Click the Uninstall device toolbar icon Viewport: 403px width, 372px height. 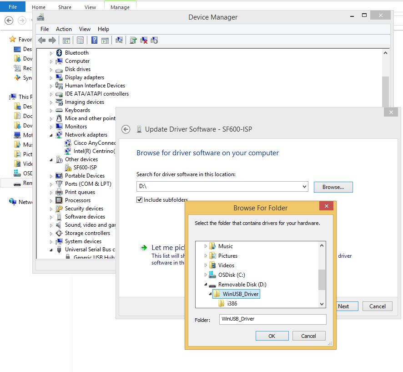[144, 40]
